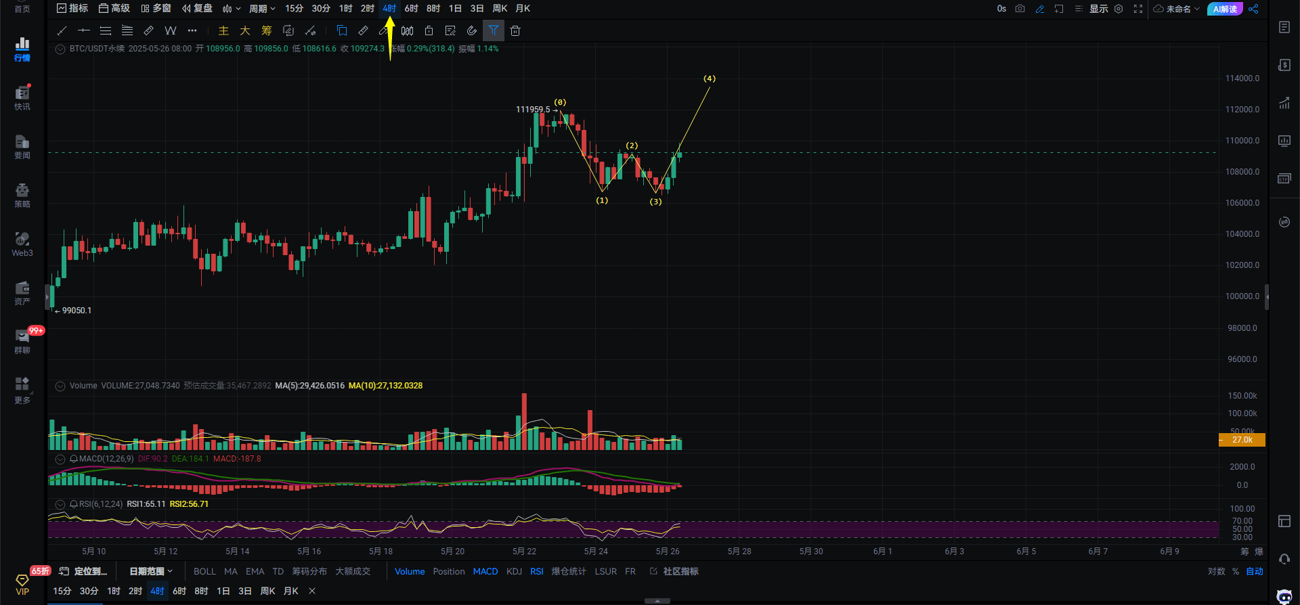Collapse the Volume pane via its chevron
This screenshot has width=1300, height=605.
[60, 386]
